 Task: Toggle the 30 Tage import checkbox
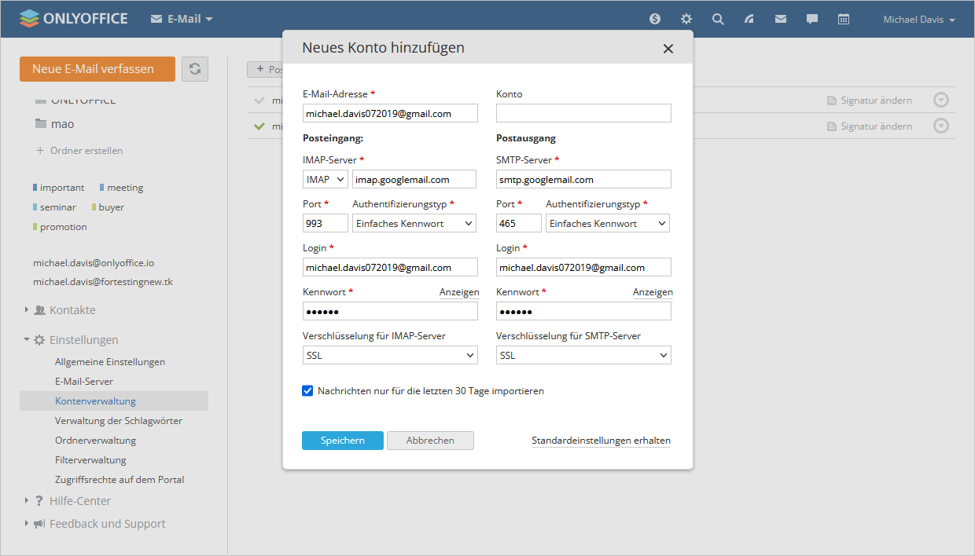click(x=307, y=390)
